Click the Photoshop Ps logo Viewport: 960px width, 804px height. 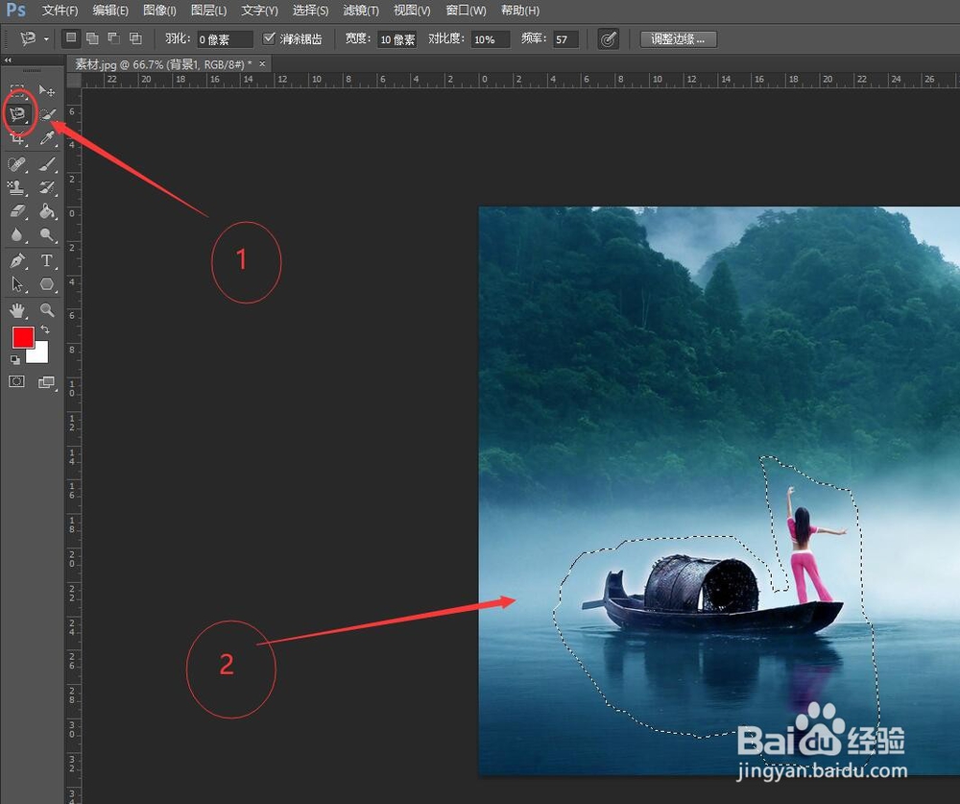tap(16, 10)
